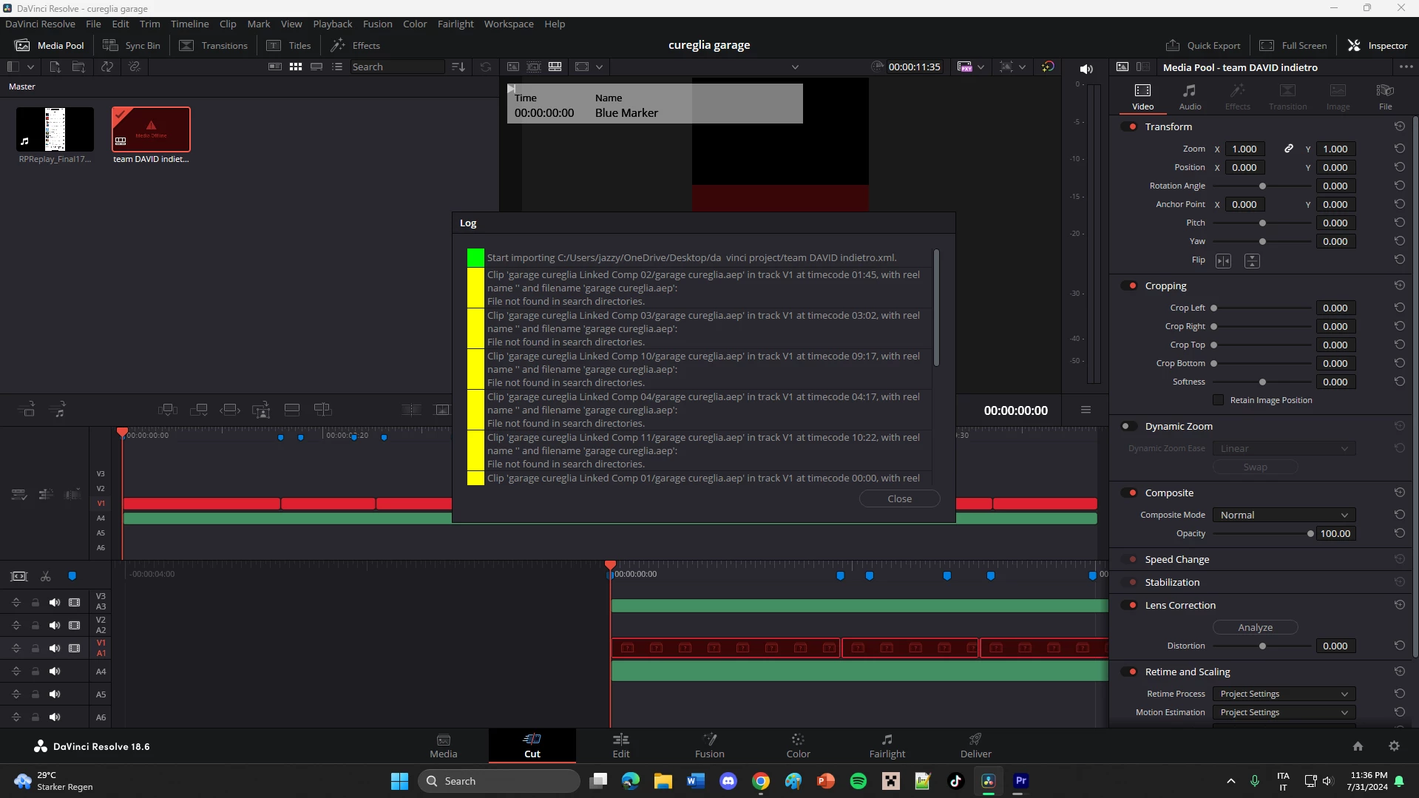Reset the Opacity value
The height and width of the screenshot is (798, 1419).
pyautogui.click(x=1399, y=533)
